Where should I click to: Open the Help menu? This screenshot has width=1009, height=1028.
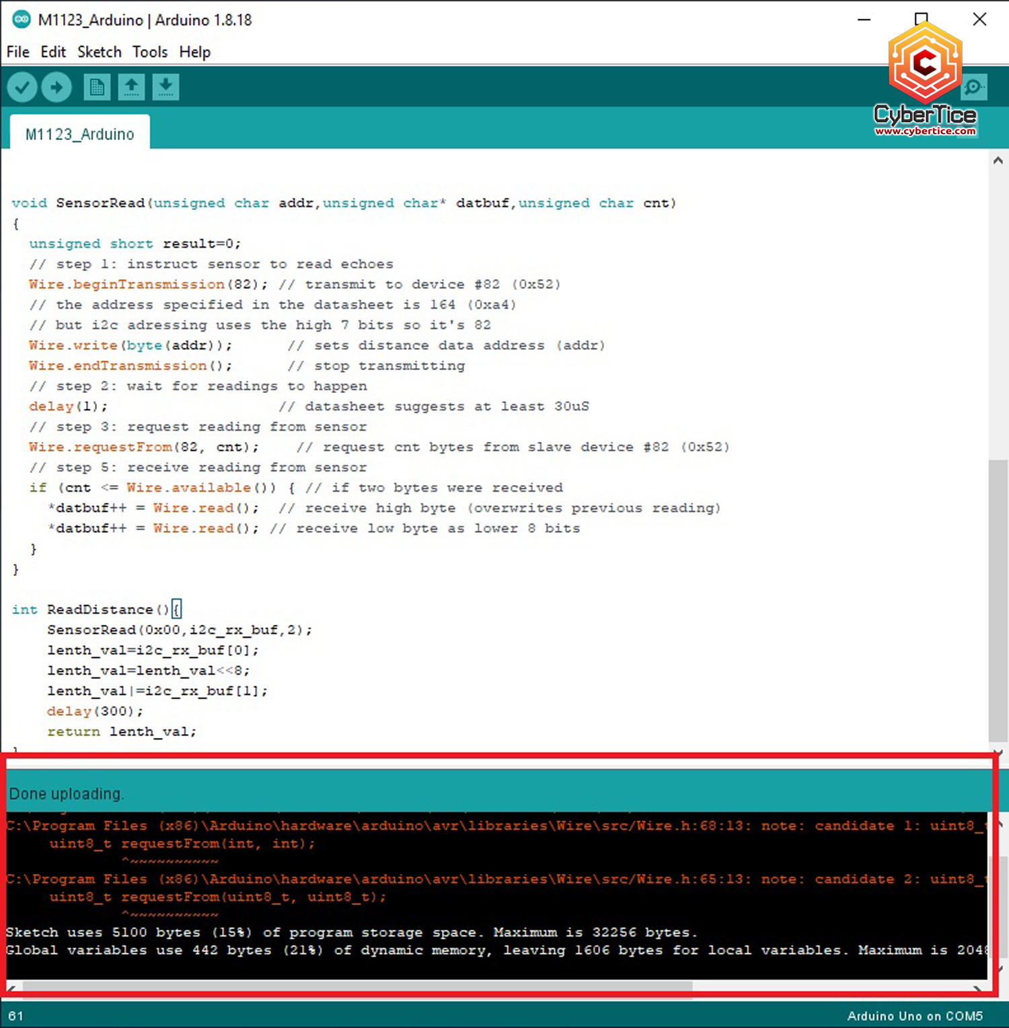pos(194,52)
